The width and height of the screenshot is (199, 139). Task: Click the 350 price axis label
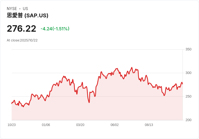(188, 49)
